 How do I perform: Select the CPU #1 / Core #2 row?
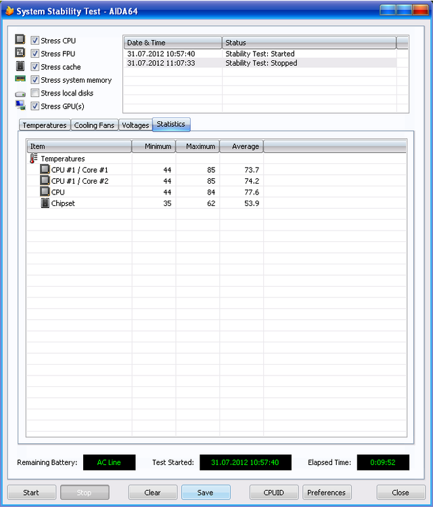coord(80,181)
